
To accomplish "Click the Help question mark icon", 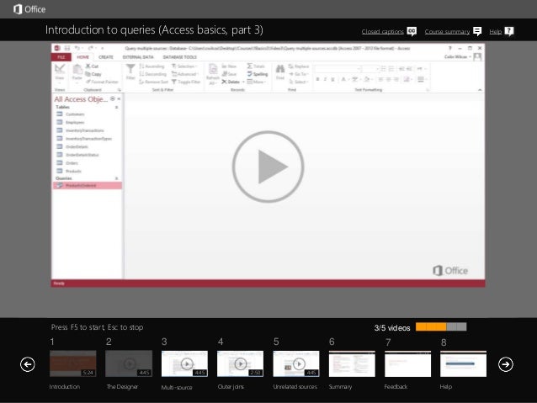I will point(509,31).
